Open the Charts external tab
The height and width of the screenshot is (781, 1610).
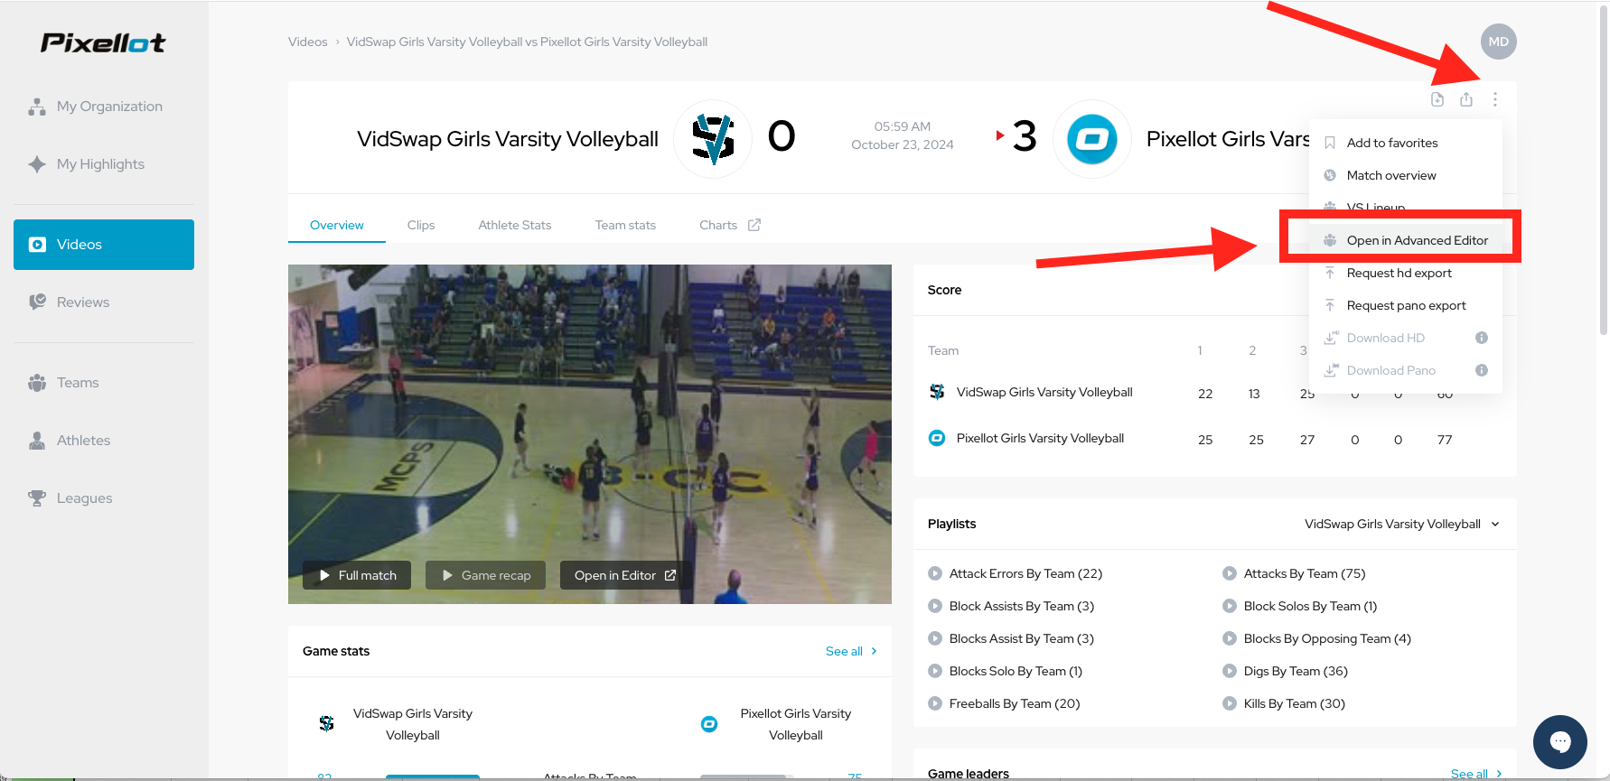pyautogui.click(x=730, y=225)
